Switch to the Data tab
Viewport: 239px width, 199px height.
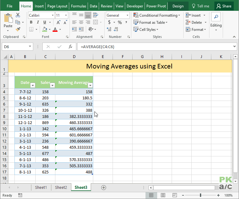[94, 6]
